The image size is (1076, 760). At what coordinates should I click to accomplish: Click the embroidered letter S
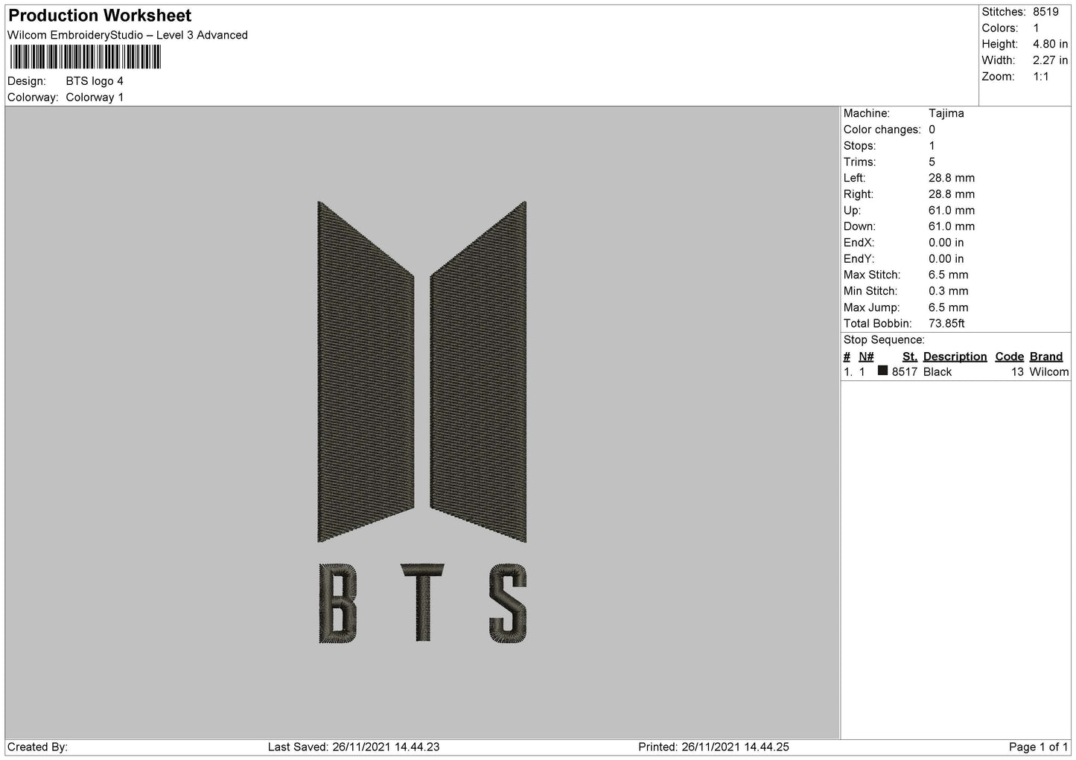tap(508, 604)
